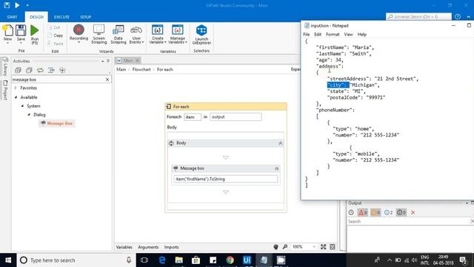The height and width of the screenshot is (267, 474).
Task: Open Notepad's View menu
Action: 349,34
